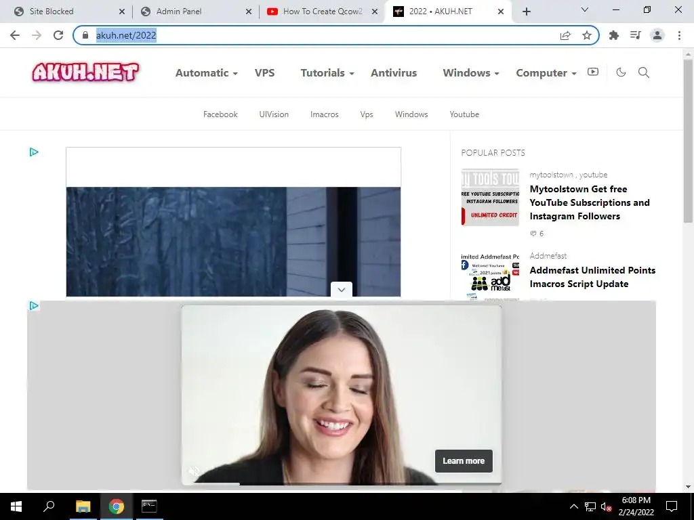
Task: Open the tab search chevron
Action: (585, 9)
